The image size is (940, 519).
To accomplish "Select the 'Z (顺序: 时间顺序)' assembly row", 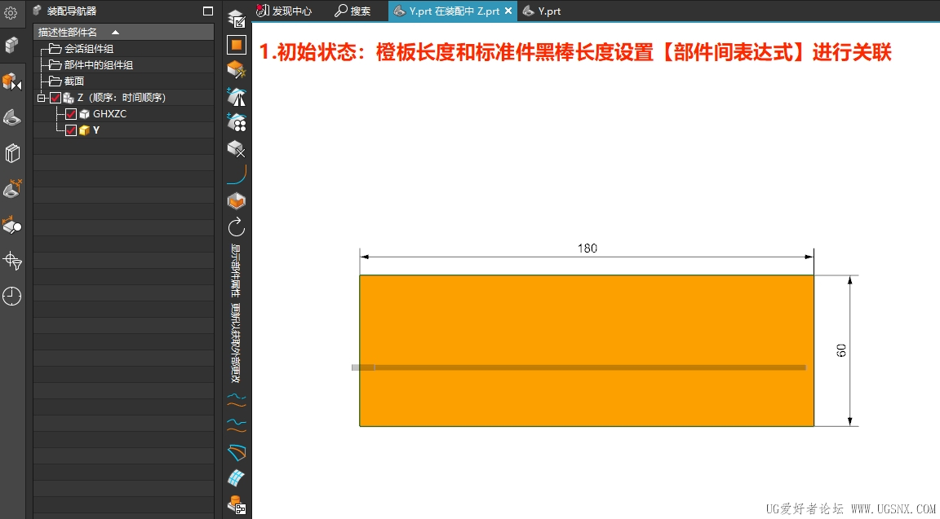I will [x=123, y=98].
